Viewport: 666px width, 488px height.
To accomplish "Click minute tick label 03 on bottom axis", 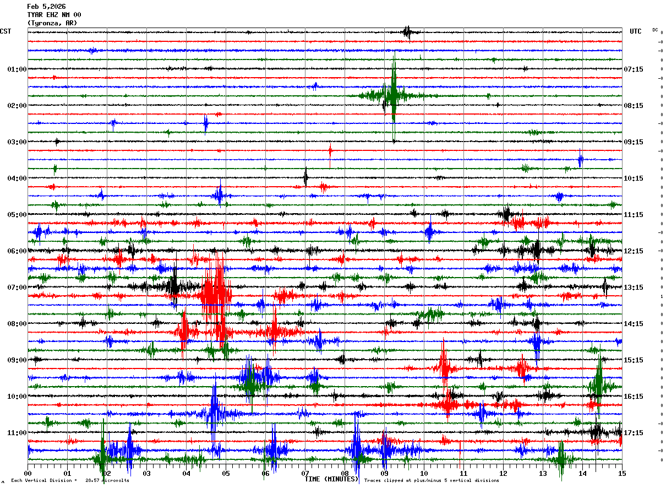I will point(146,474).
